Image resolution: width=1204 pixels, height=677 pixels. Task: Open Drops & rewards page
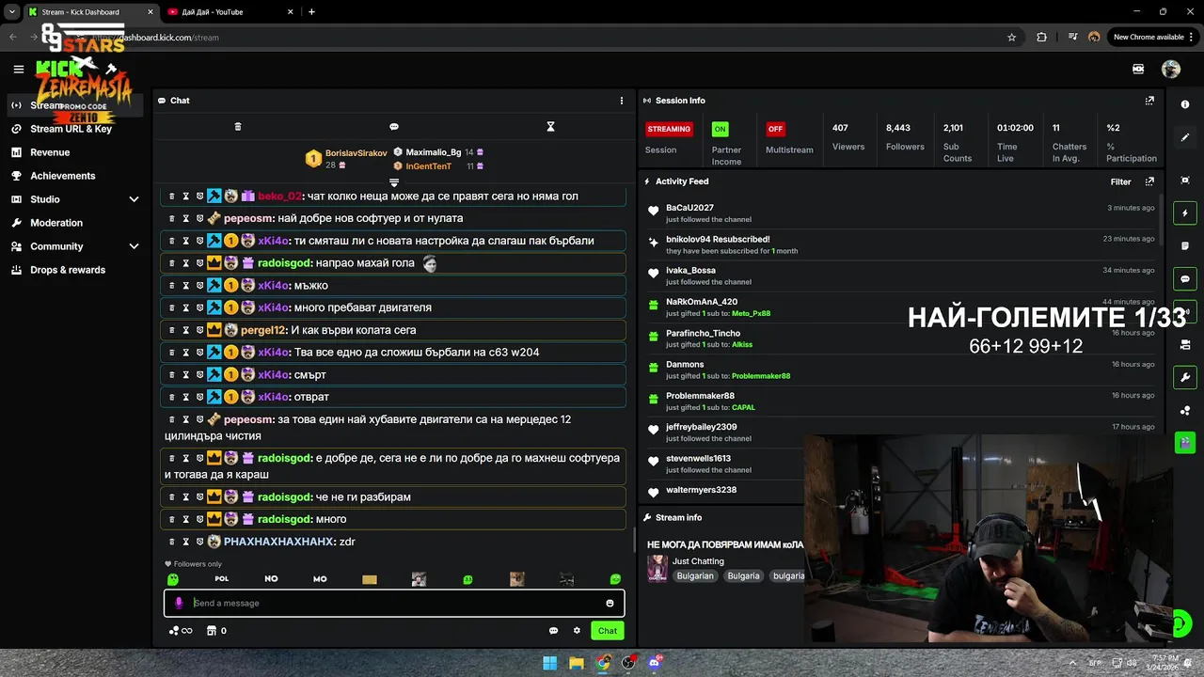point(68,270)
